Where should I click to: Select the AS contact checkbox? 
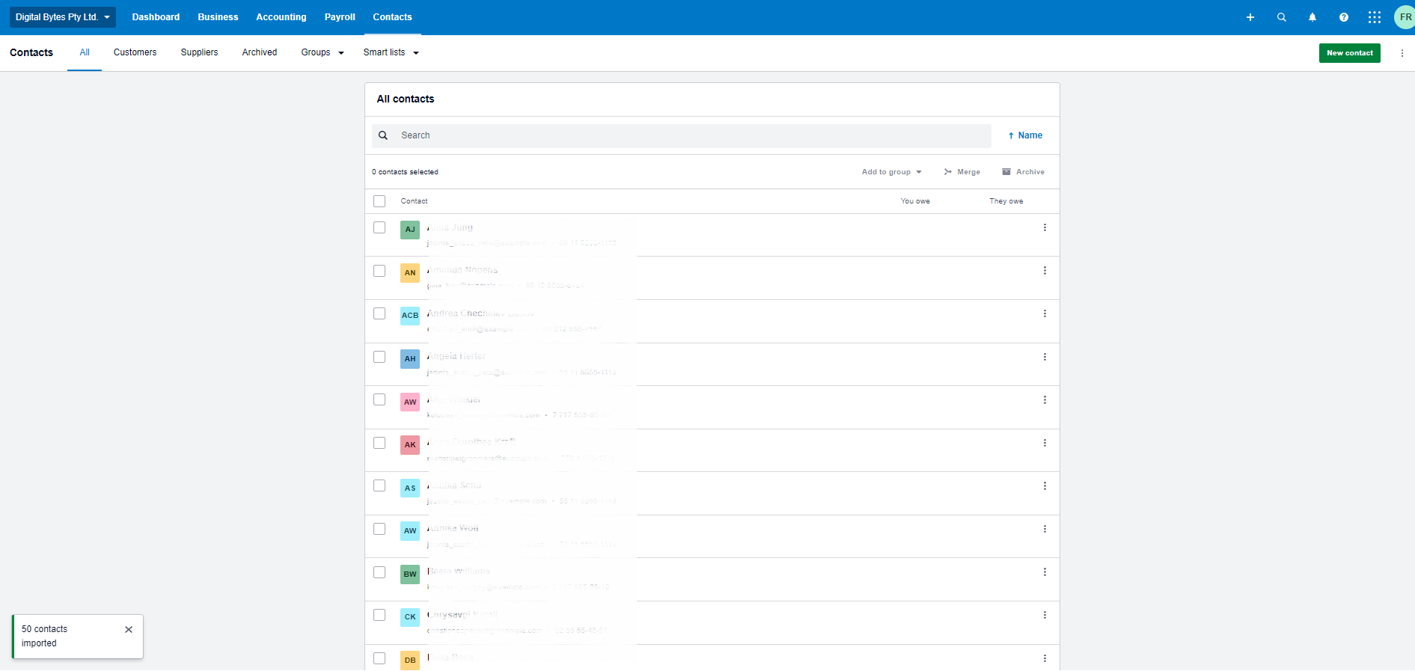coord(379,485)
